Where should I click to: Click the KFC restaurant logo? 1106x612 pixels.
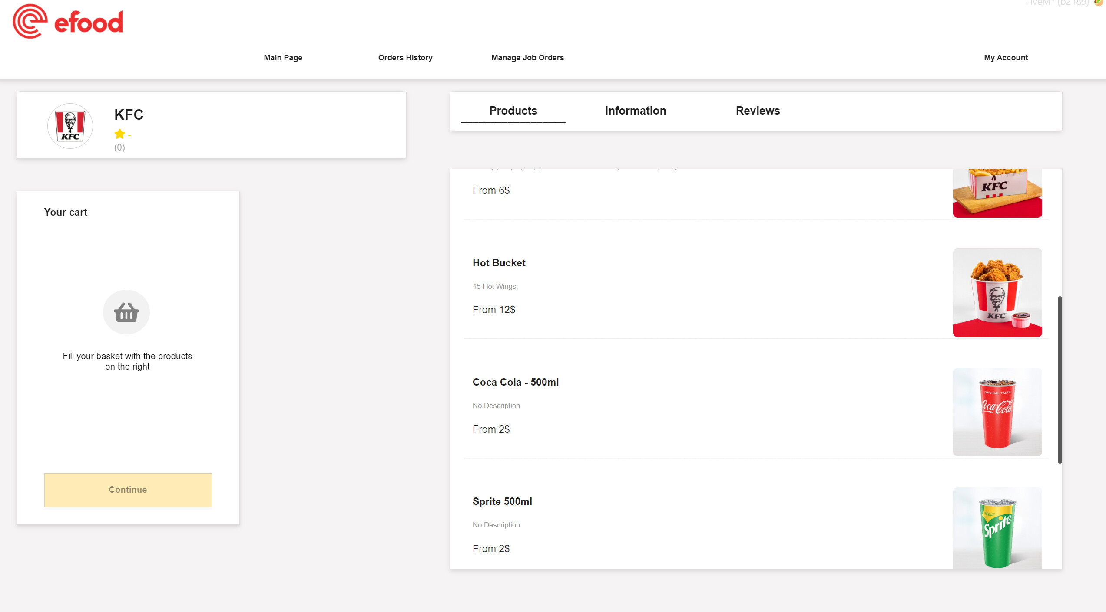click(x=70, y=126)
